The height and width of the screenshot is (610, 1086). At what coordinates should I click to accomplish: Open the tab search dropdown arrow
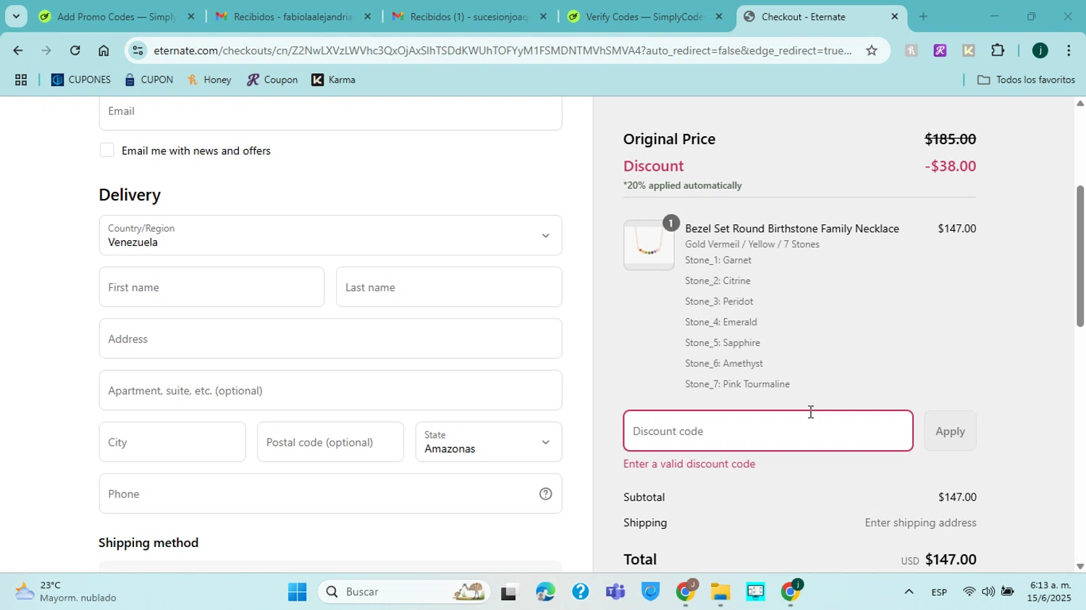pos(16,16)
